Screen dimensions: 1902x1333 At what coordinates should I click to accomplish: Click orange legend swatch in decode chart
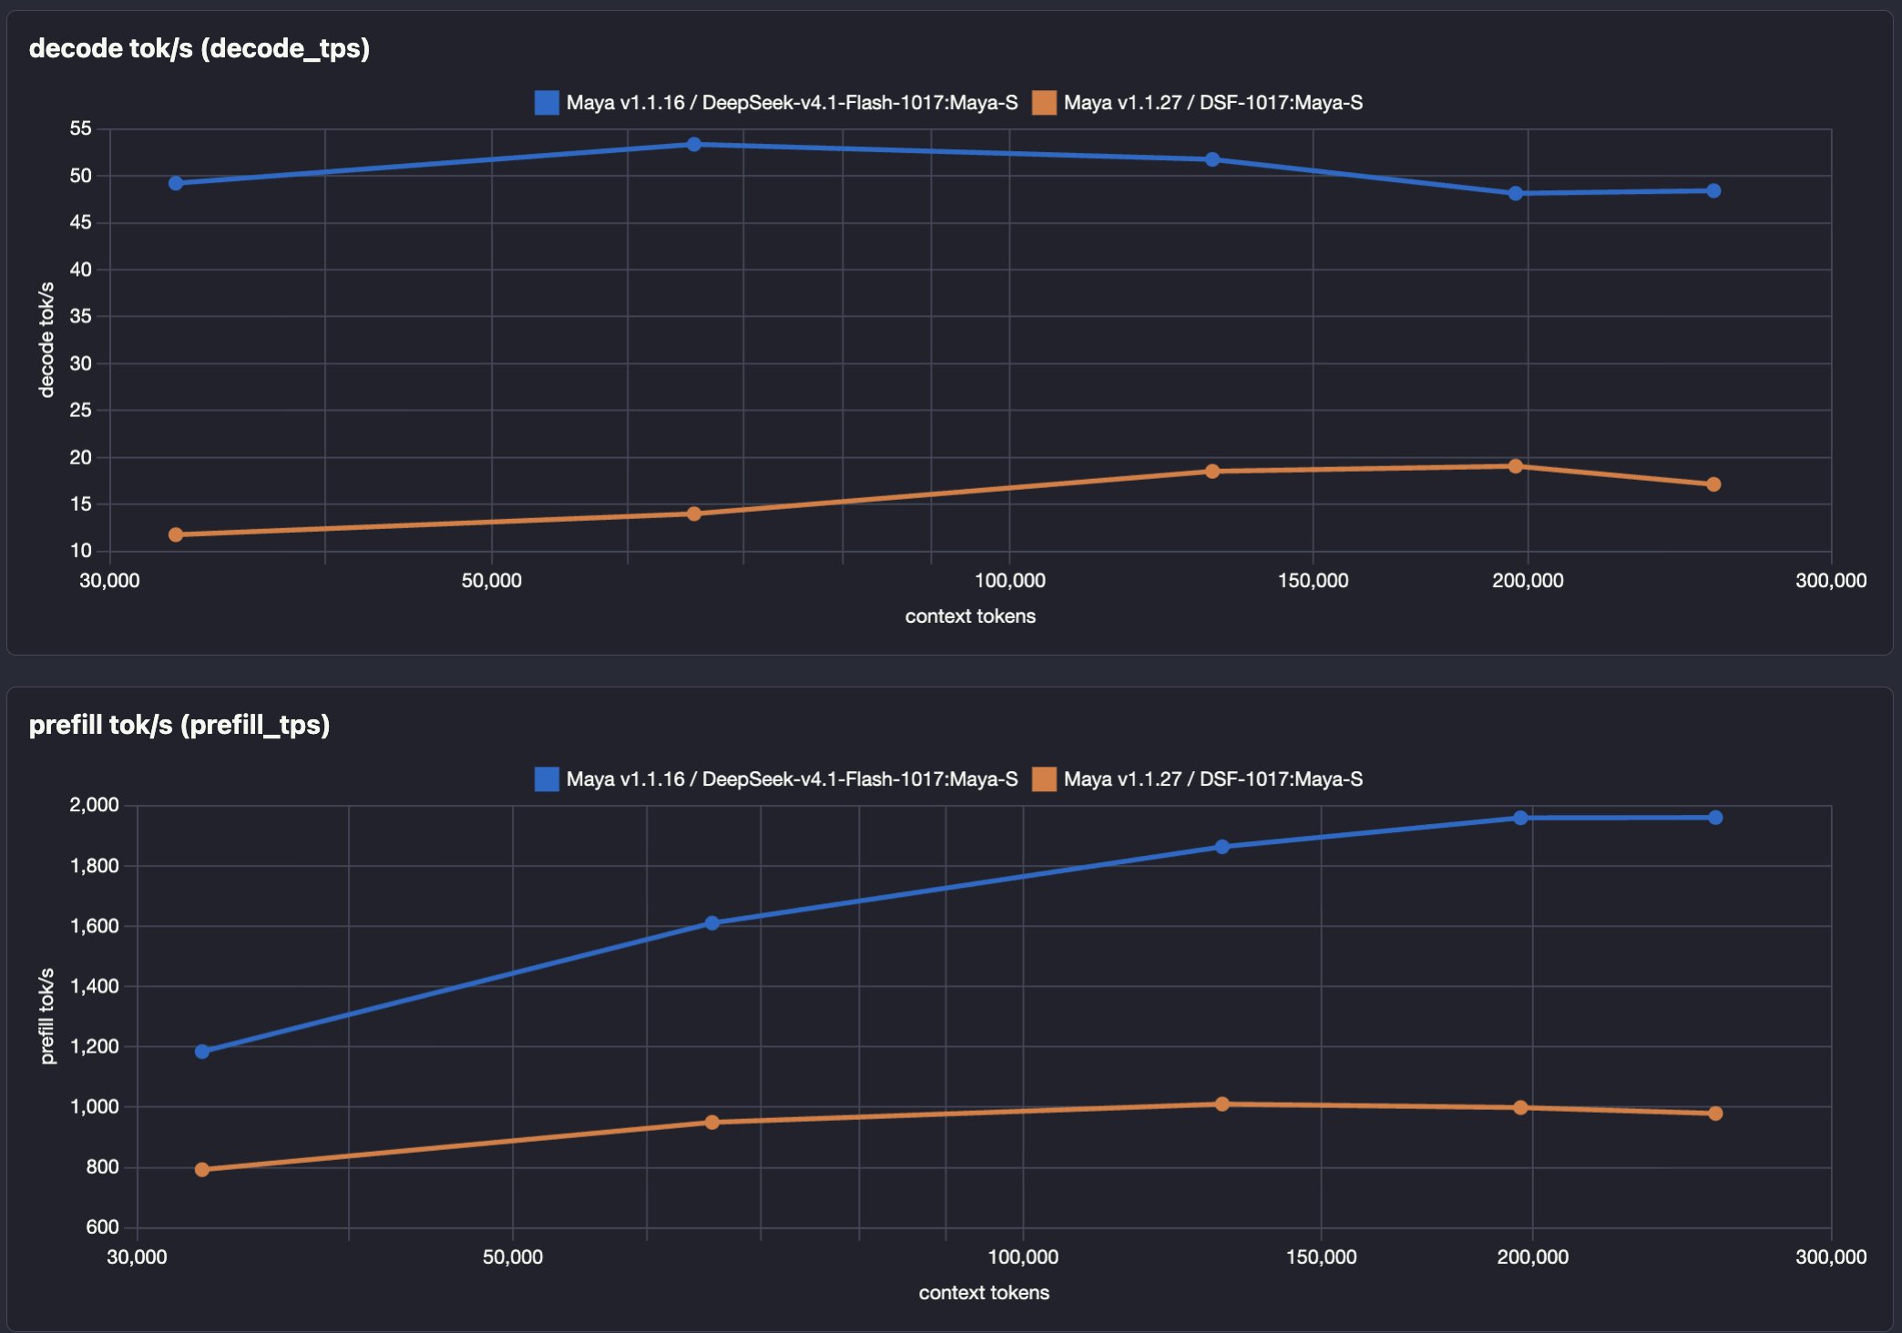coord(1044,103)
